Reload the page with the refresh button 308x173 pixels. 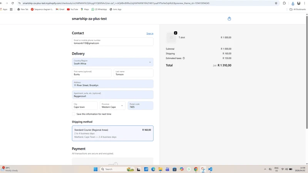(x=13, y=3)
